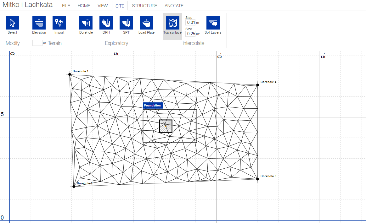This screenshot has height=223, width=366.
Task: Choose the SPT exploratory tool
Action: [126, 23]
